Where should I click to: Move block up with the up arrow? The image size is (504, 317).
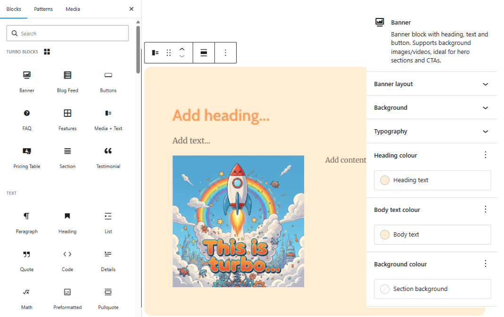182,49
